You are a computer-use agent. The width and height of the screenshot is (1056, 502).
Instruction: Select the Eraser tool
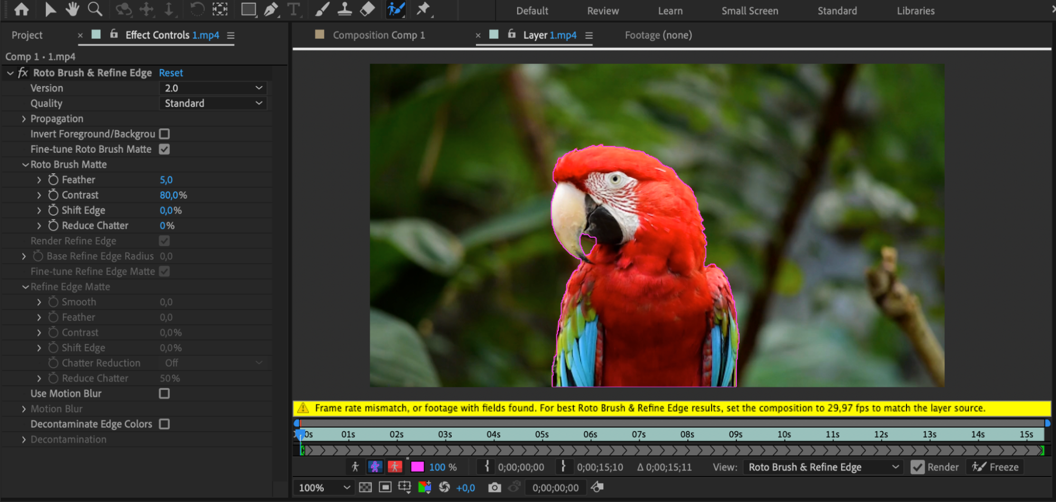367,10
